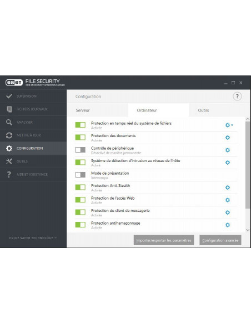251x324 pixels.
Task: Switch to the Serveur tab
Action: (97, 110)
